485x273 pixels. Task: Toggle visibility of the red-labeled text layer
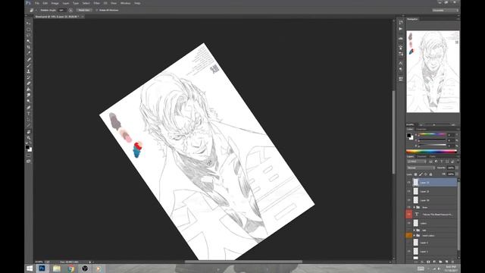pos(409,214)
